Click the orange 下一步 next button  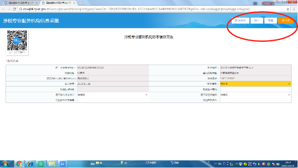pyautogui.click(x=286, y=21)
